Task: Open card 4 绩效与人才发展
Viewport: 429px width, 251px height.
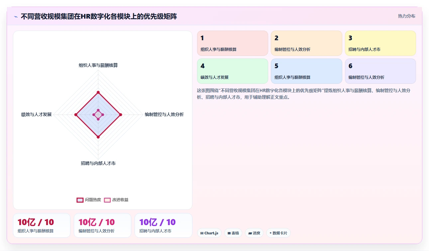Action: (x=233, y=71)
